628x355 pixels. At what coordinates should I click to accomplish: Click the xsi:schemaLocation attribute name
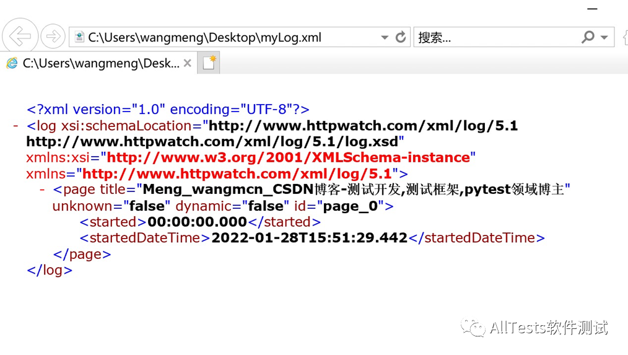click(x=126, y=126)
